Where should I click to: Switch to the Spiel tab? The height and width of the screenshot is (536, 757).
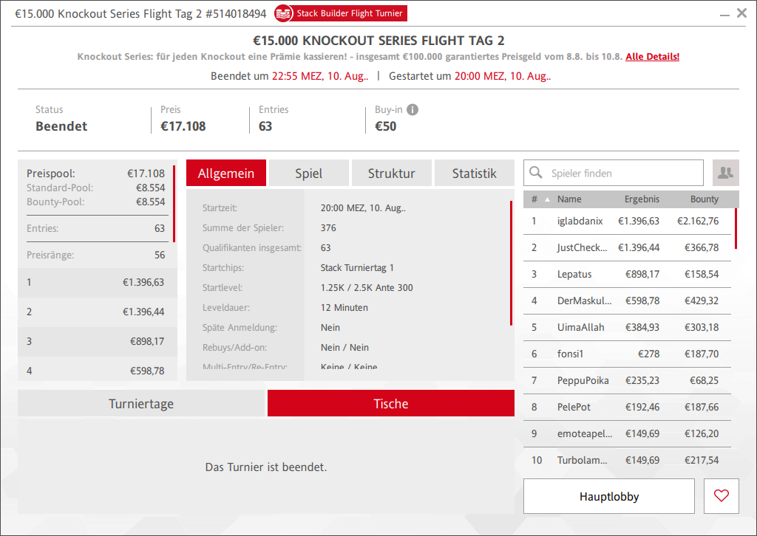pyautogui.click(x=308, y=173)
